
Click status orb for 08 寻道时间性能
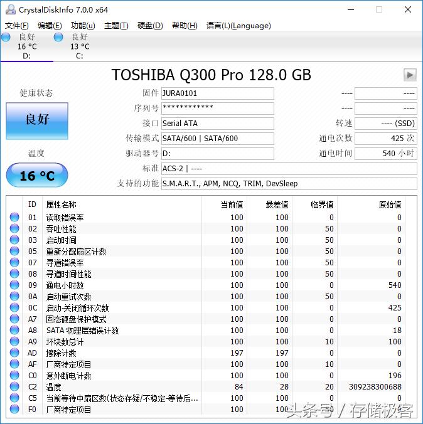[x=14, y=273]
